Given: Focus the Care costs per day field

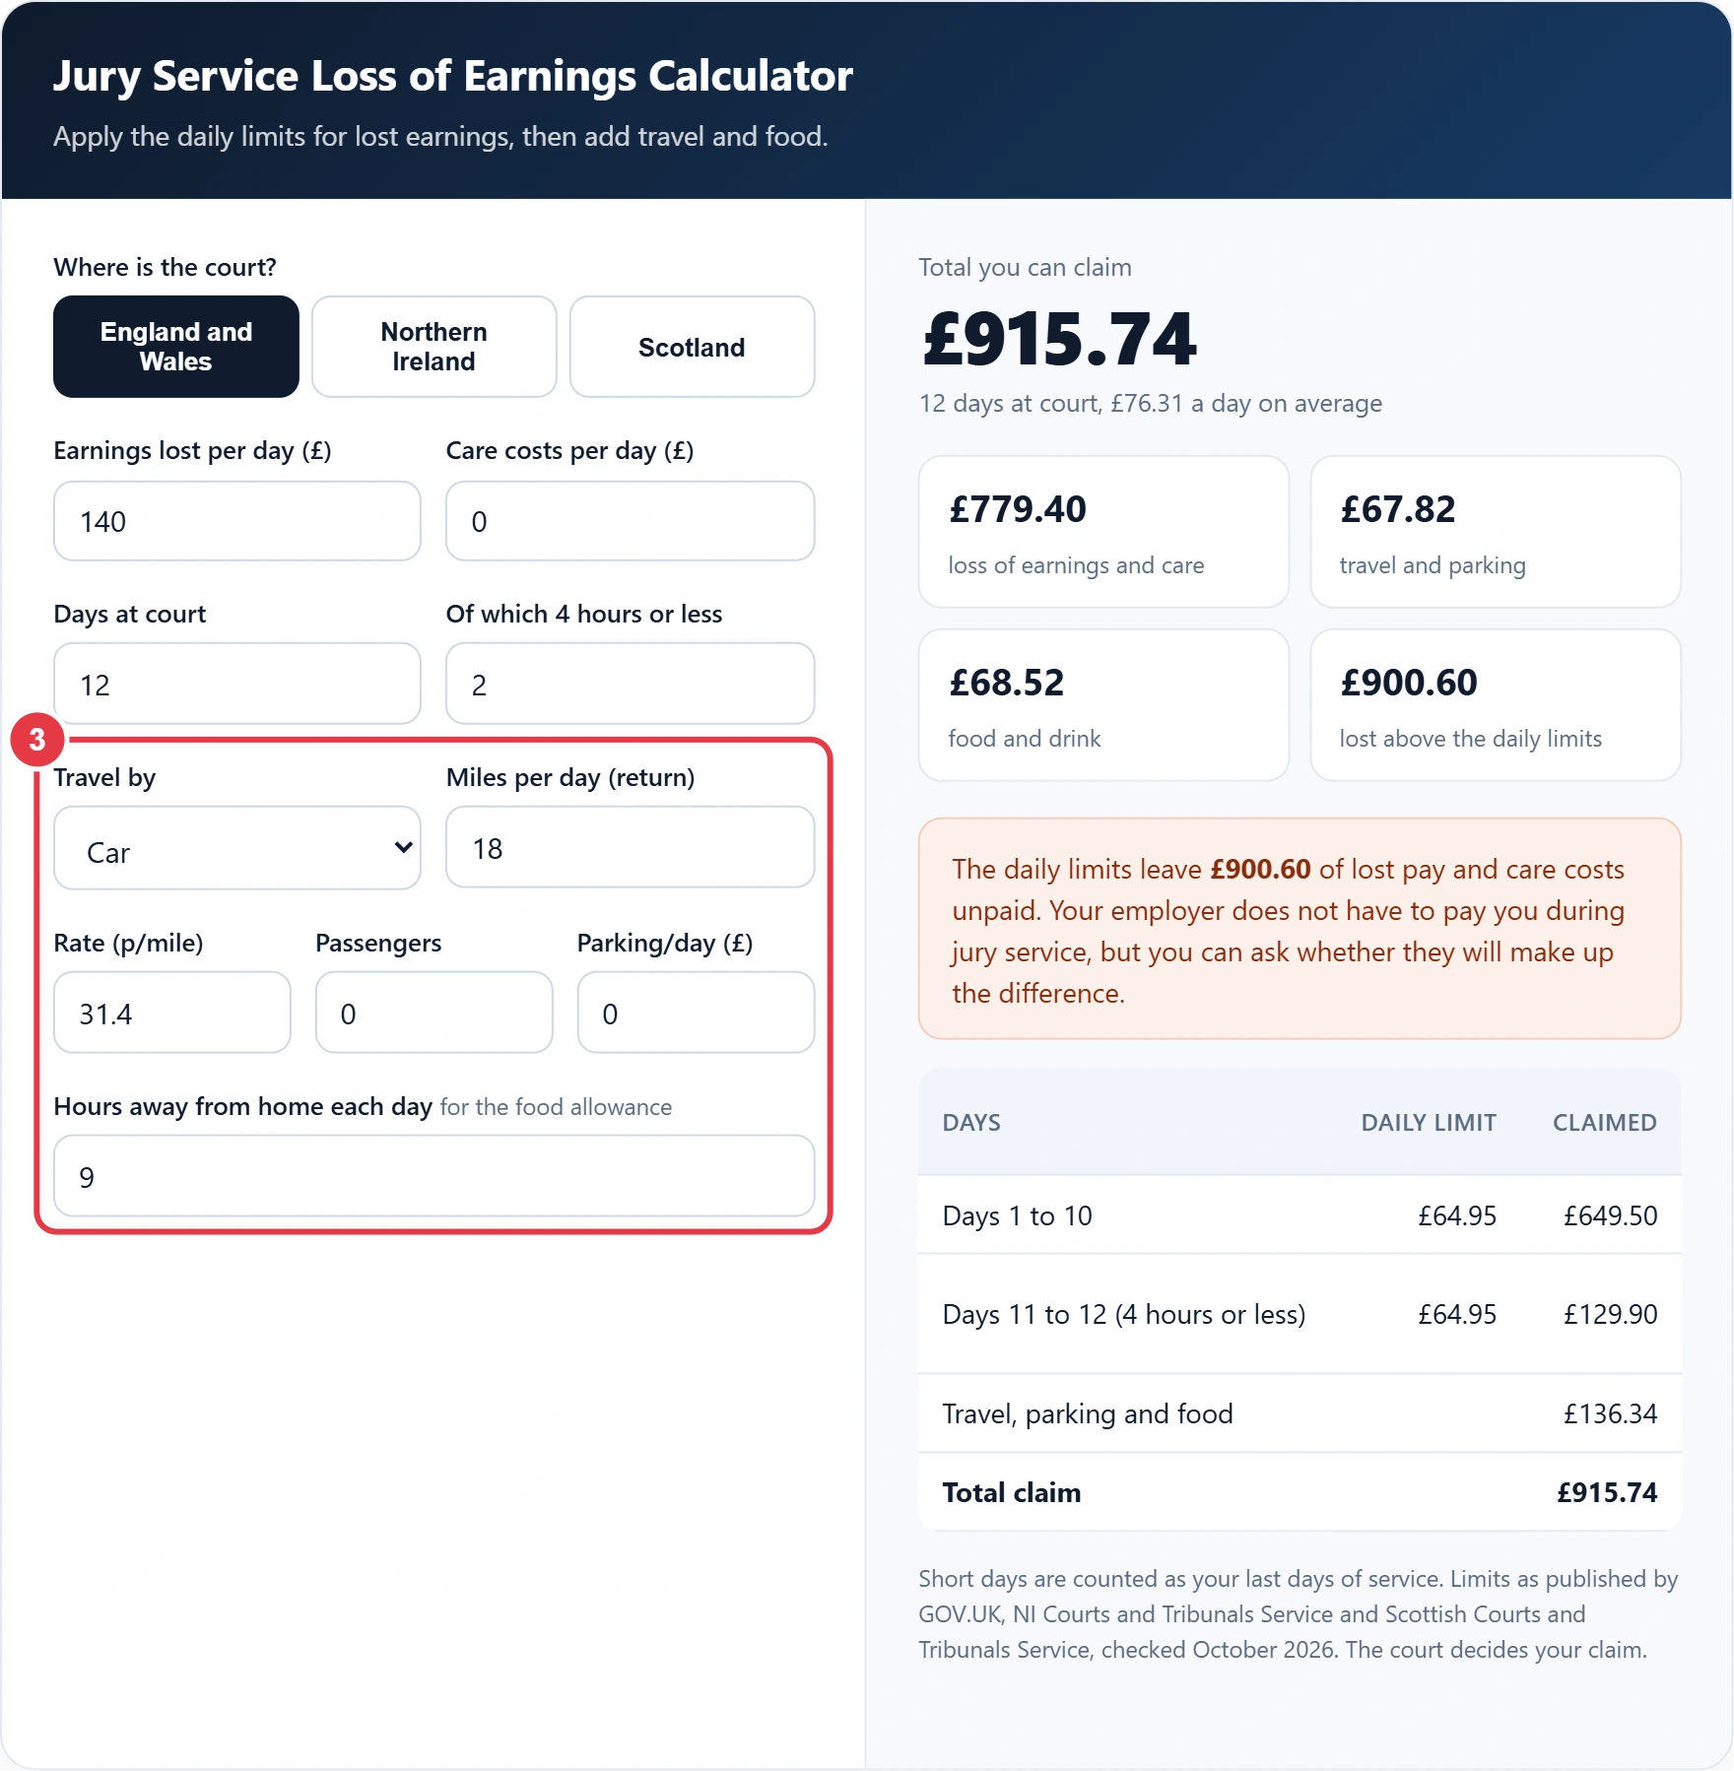Looking at the screenshot, I should (x=631, y=521).
